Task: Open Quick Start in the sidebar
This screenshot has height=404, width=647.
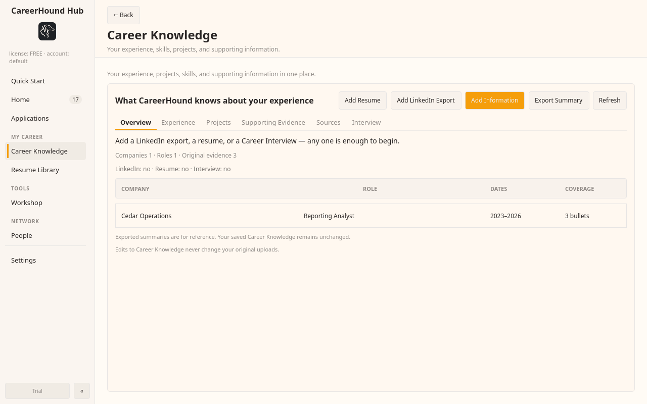Action: pos(45,81)
